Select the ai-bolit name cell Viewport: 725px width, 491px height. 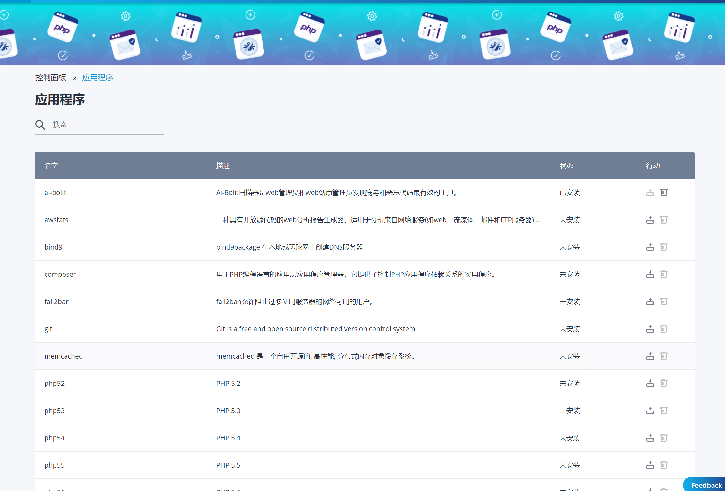[55, 192]
